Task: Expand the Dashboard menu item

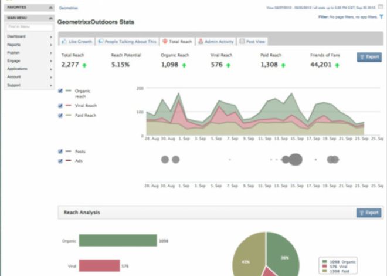Action: (x=29, y=36)
